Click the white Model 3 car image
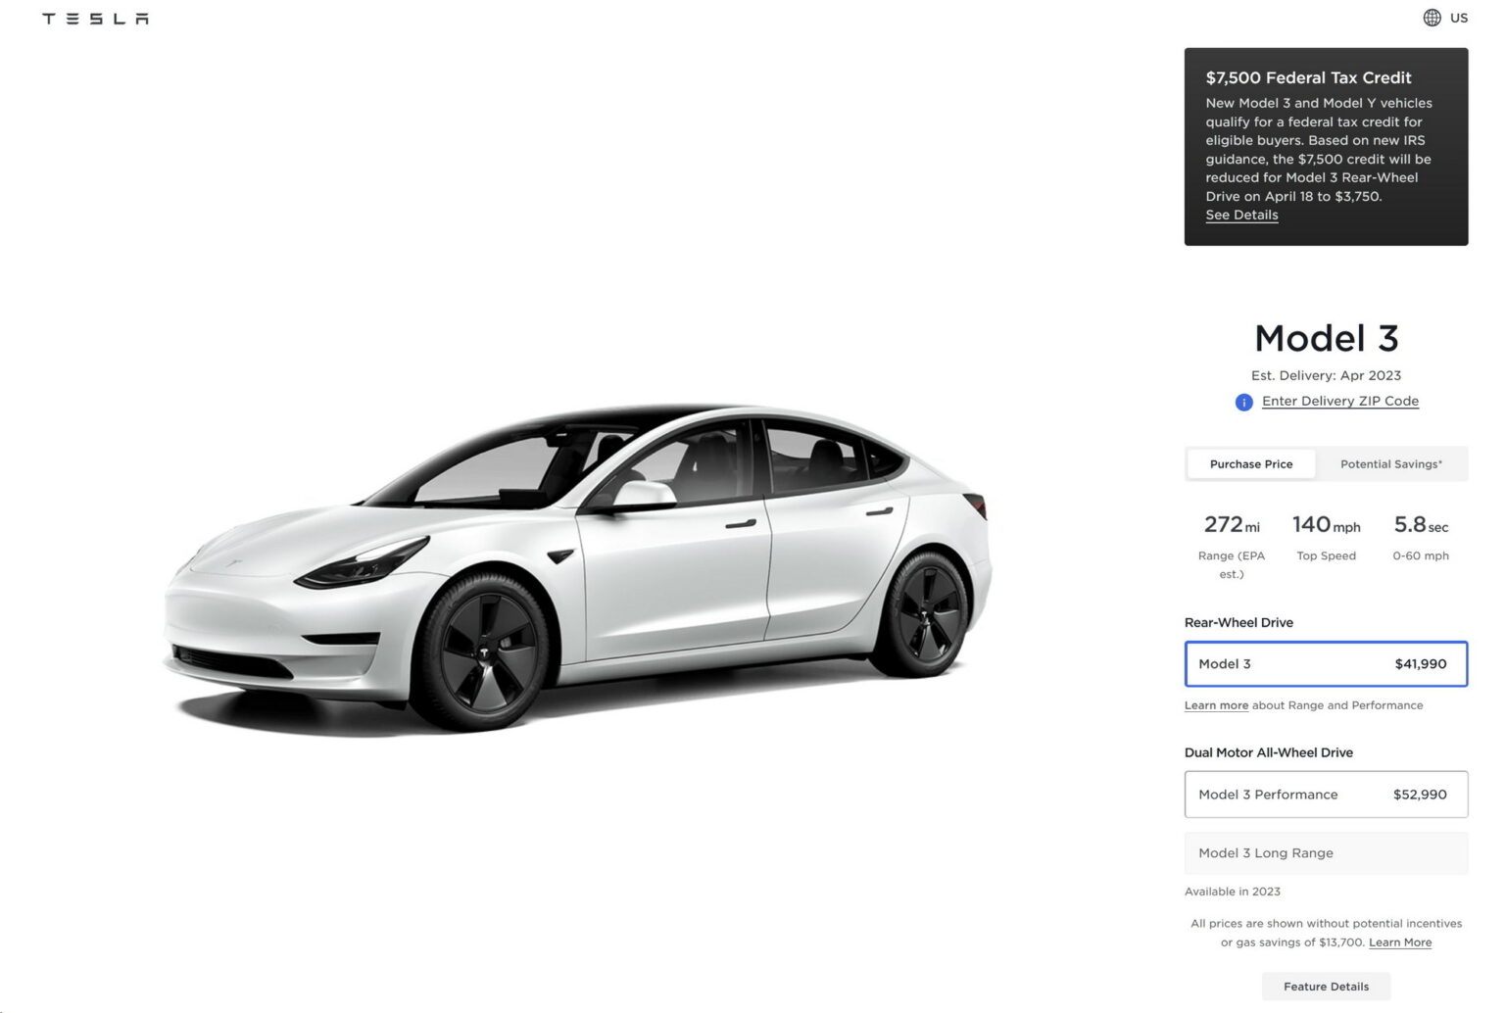 pyautogui.click(x=578, y=568)
